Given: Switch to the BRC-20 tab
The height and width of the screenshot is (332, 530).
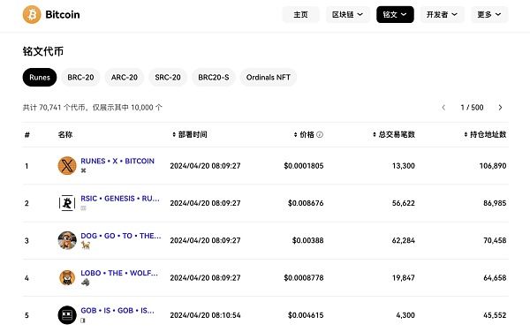Looking at the screenshot, I should [80, 78].
